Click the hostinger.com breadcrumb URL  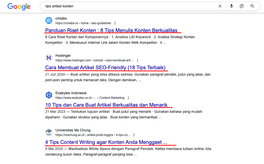[94, 60]
